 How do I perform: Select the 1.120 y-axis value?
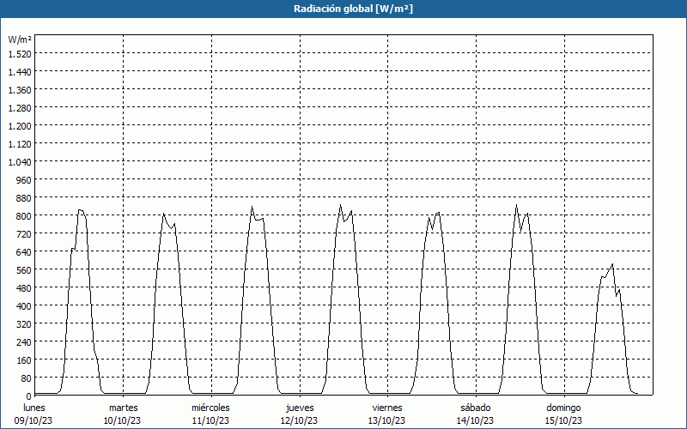[20, 144]
